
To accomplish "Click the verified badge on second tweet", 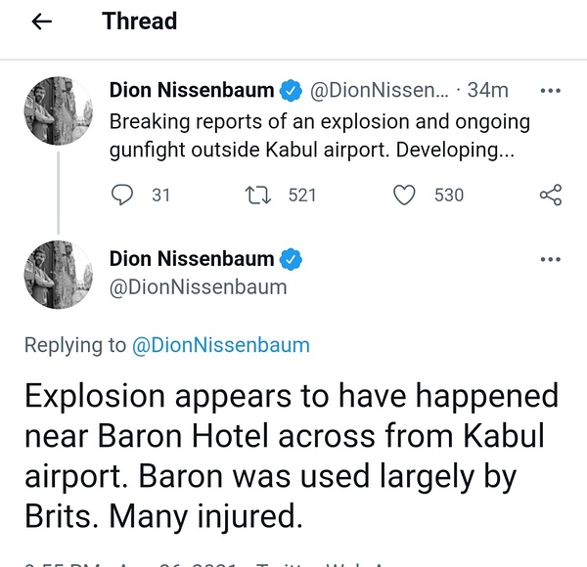I will click(x=292, y=260).
